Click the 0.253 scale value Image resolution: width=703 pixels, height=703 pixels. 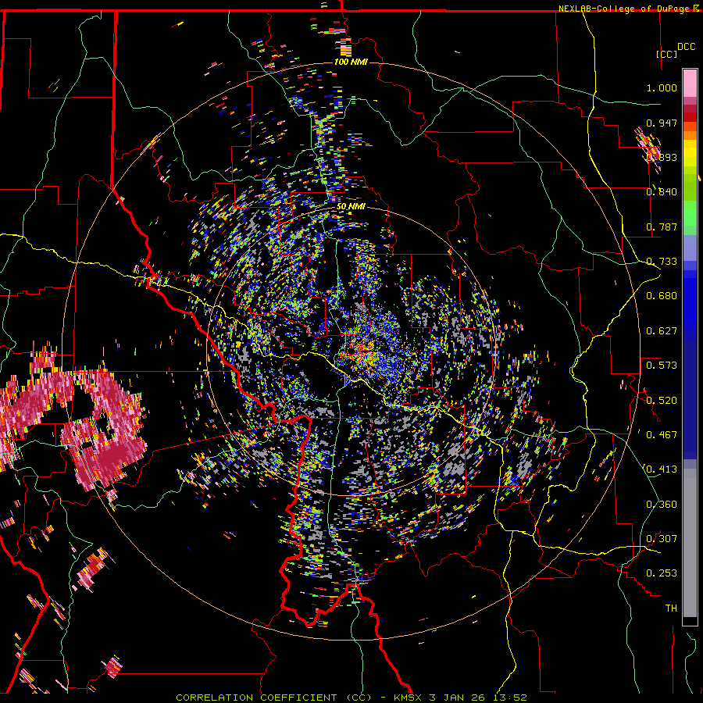click(662, 573)
